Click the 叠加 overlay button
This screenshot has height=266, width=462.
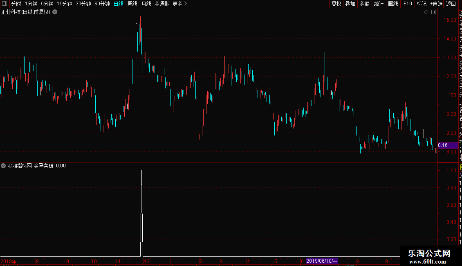[x=350, y=4]
